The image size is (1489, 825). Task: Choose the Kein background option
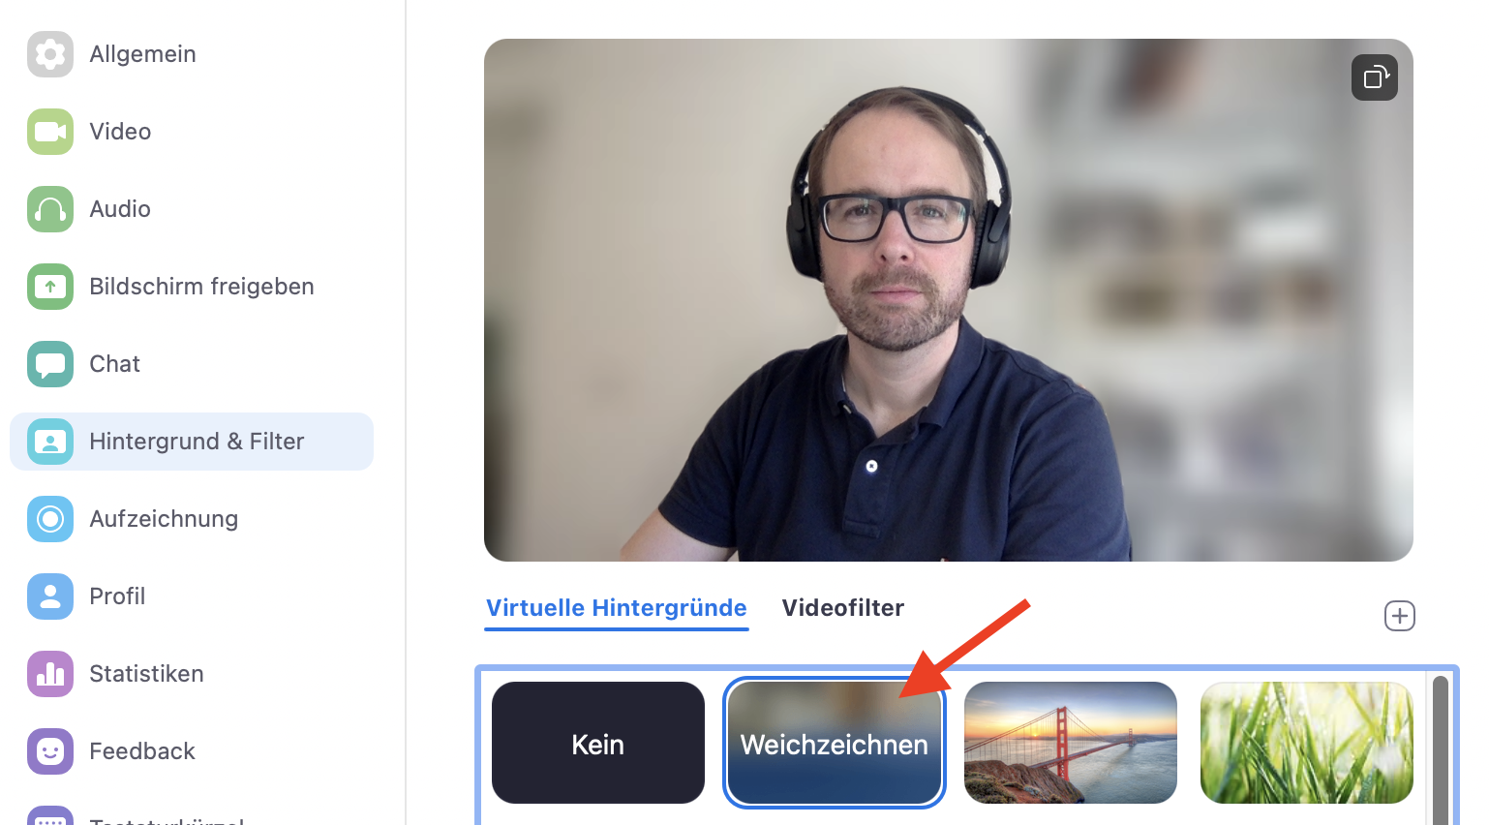[598, 743]
